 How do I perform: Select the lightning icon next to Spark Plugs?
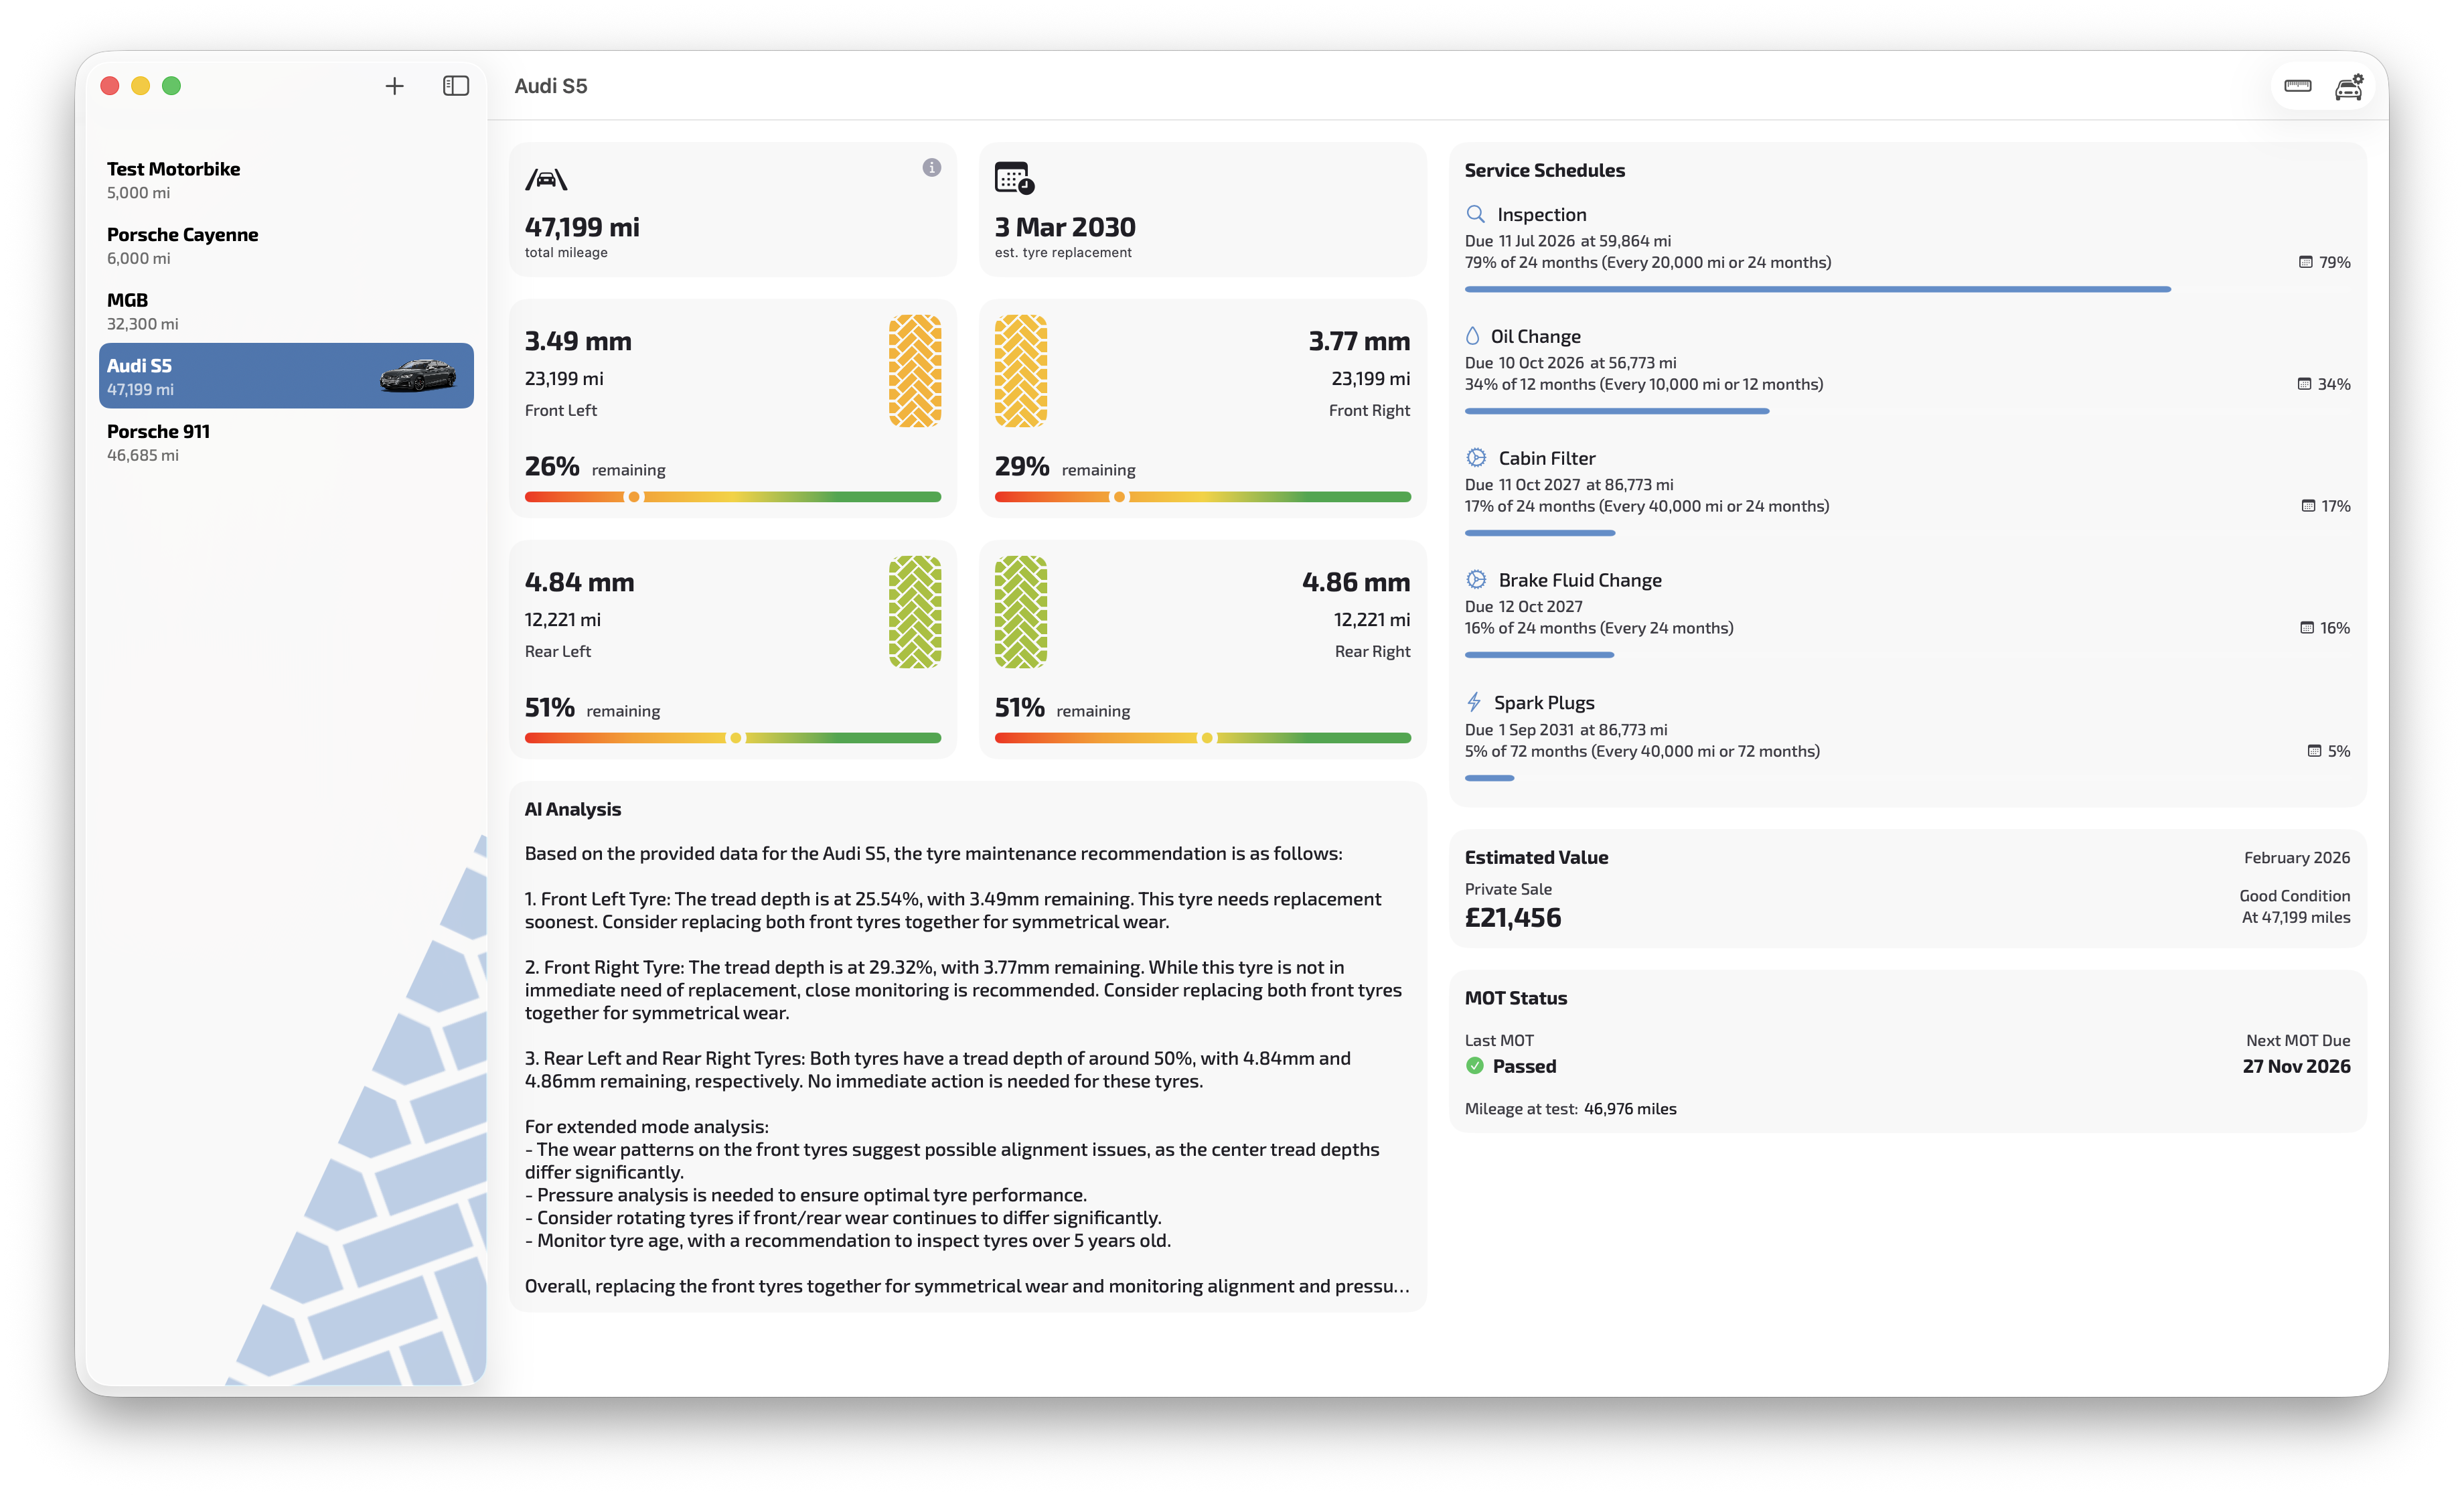(x=1475, y=702)
